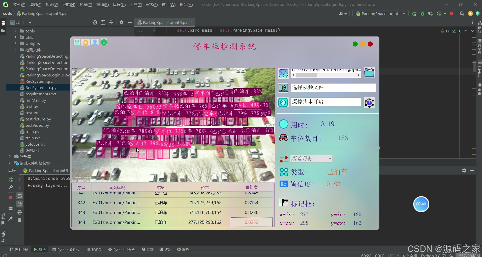Click the 摄像头未开启 text field
The width and height of the screenshot is (482, 257).
point(326,102)
